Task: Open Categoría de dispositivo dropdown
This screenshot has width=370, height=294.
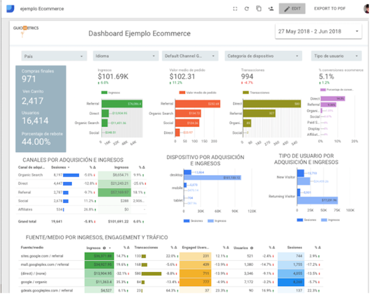Action: point(263,56)
